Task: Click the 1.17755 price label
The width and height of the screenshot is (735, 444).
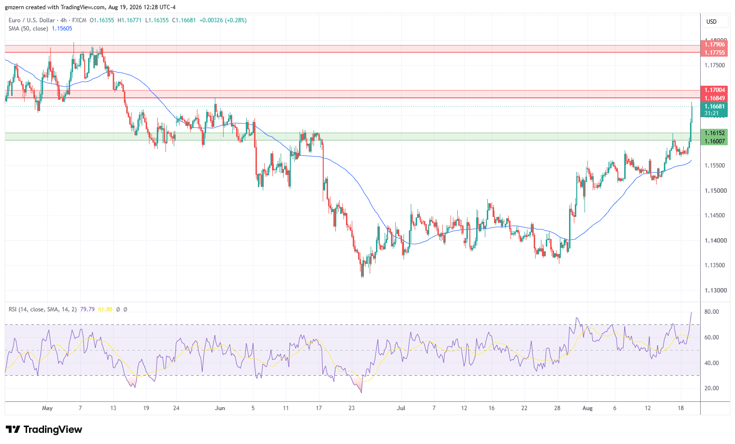Action: click(x=714, y=52)
